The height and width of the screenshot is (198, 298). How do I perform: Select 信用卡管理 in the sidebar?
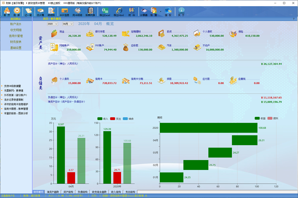coord(16,36)
